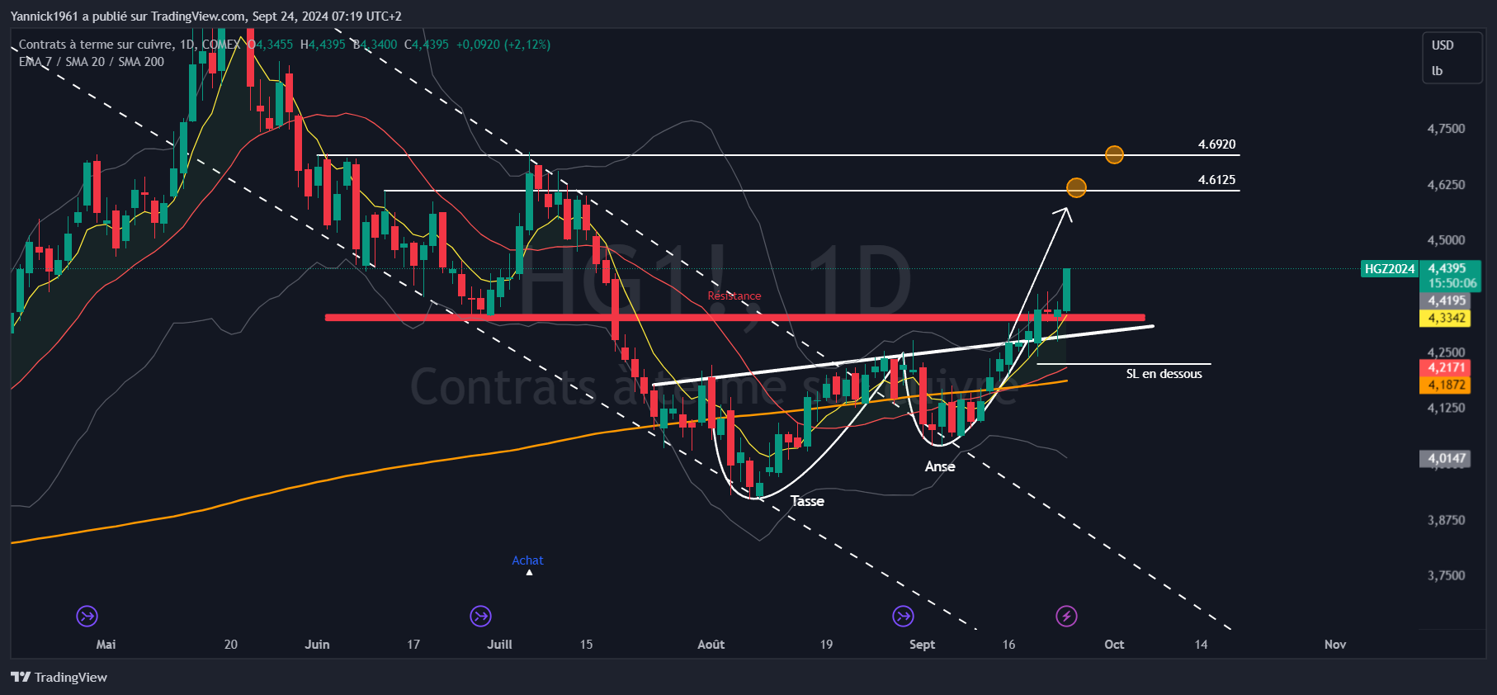Click the green 4,4395 last price label
Screen dimensions: 1497x695
[1447, 268]
